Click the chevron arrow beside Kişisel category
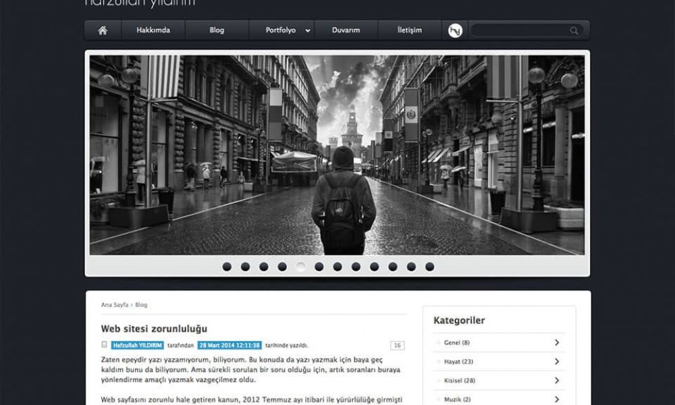Image resolution: width=675 pixels, height=405 pixels. pyautogui.click(x=557, y=381)
